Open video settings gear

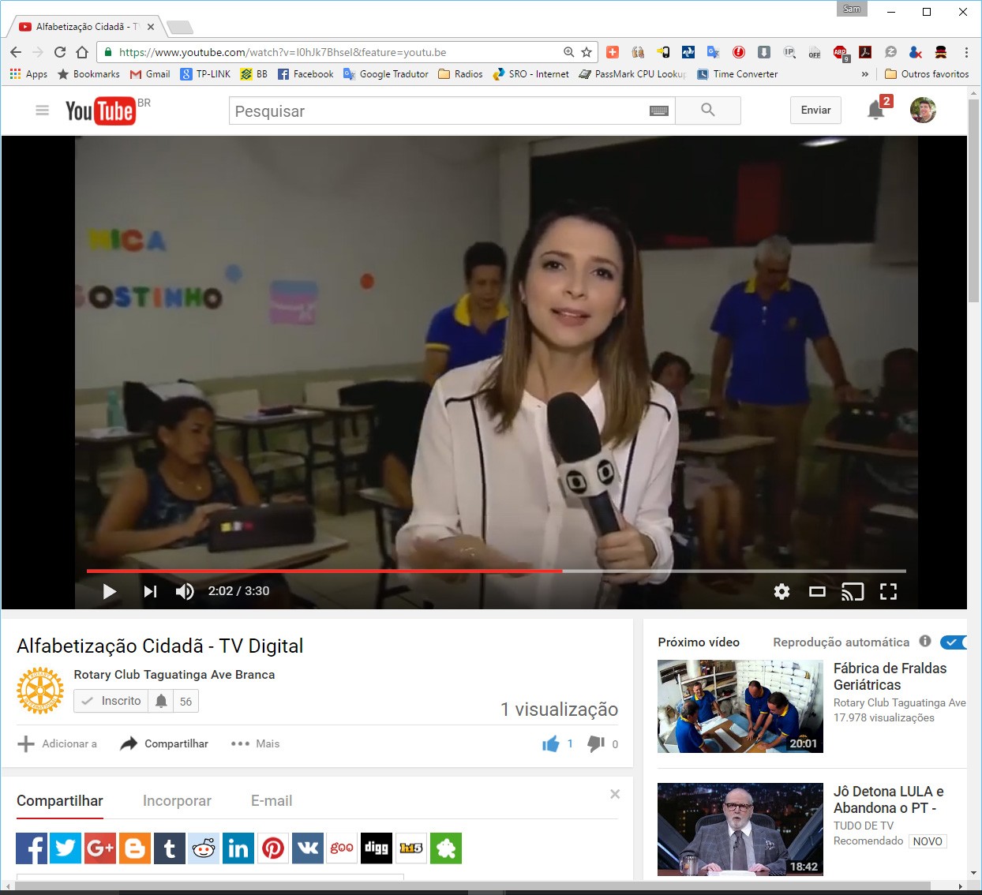(x=781, y=591)
